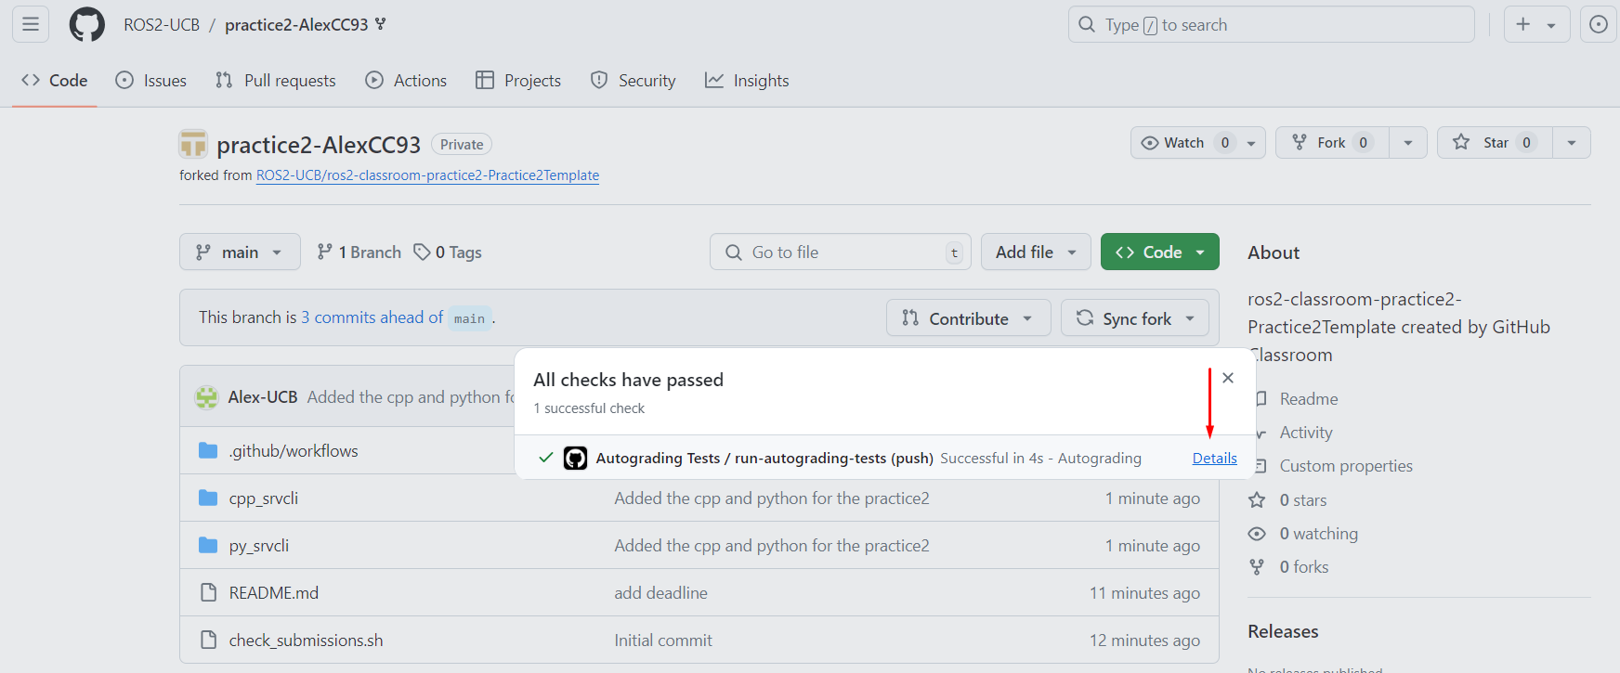This screenshot has width=1620, height=673.
Task: Click the Alex-UCB author avatar
Action: point(206,397)
